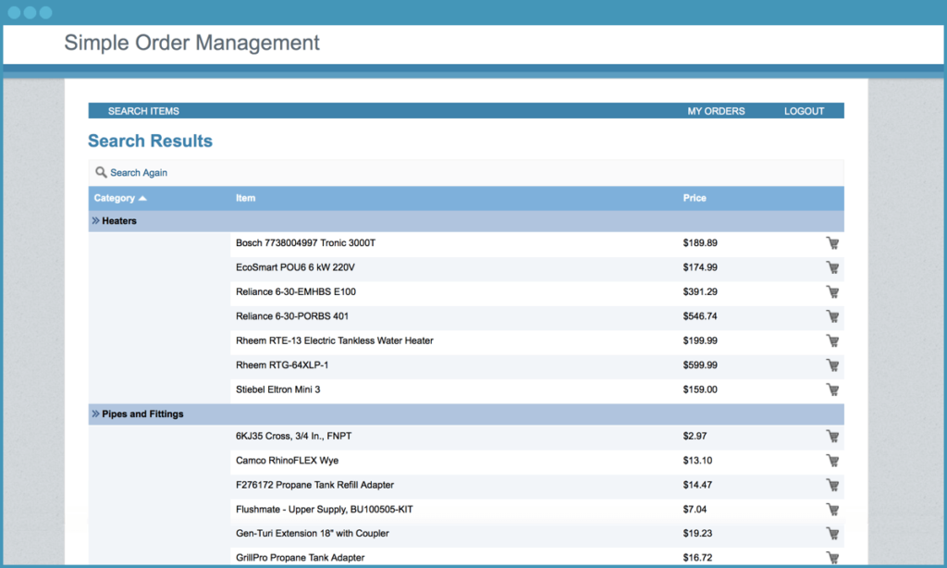Open the SEARCH ITEMS menu
Viewport: 947px width, 568px height.
143,111
